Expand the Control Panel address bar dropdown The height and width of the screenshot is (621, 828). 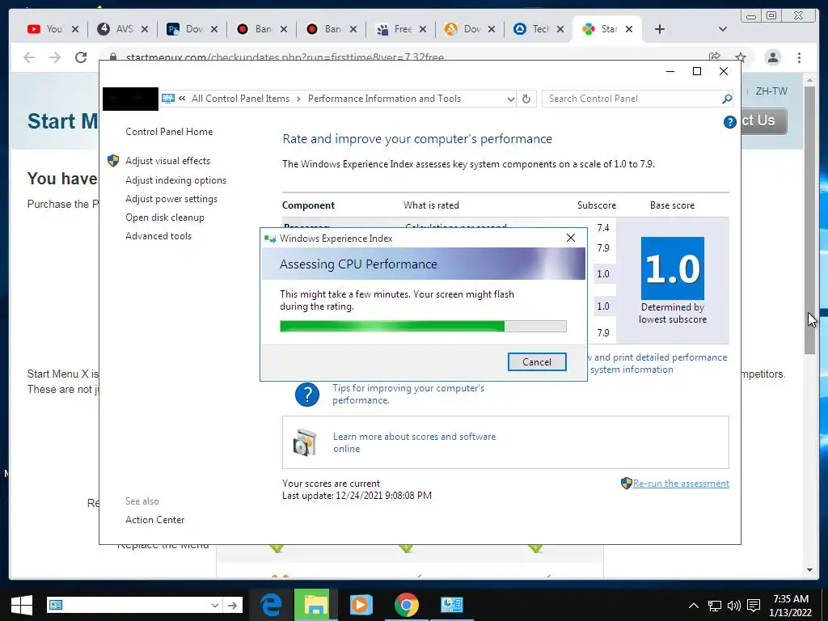(x=510, y=99)
